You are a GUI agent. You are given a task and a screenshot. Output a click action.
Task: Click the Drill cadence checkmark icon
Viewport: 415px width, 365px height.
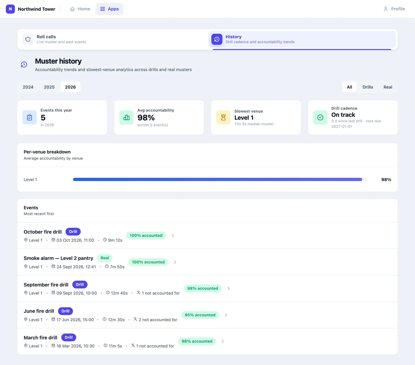(x=320, y=118)
